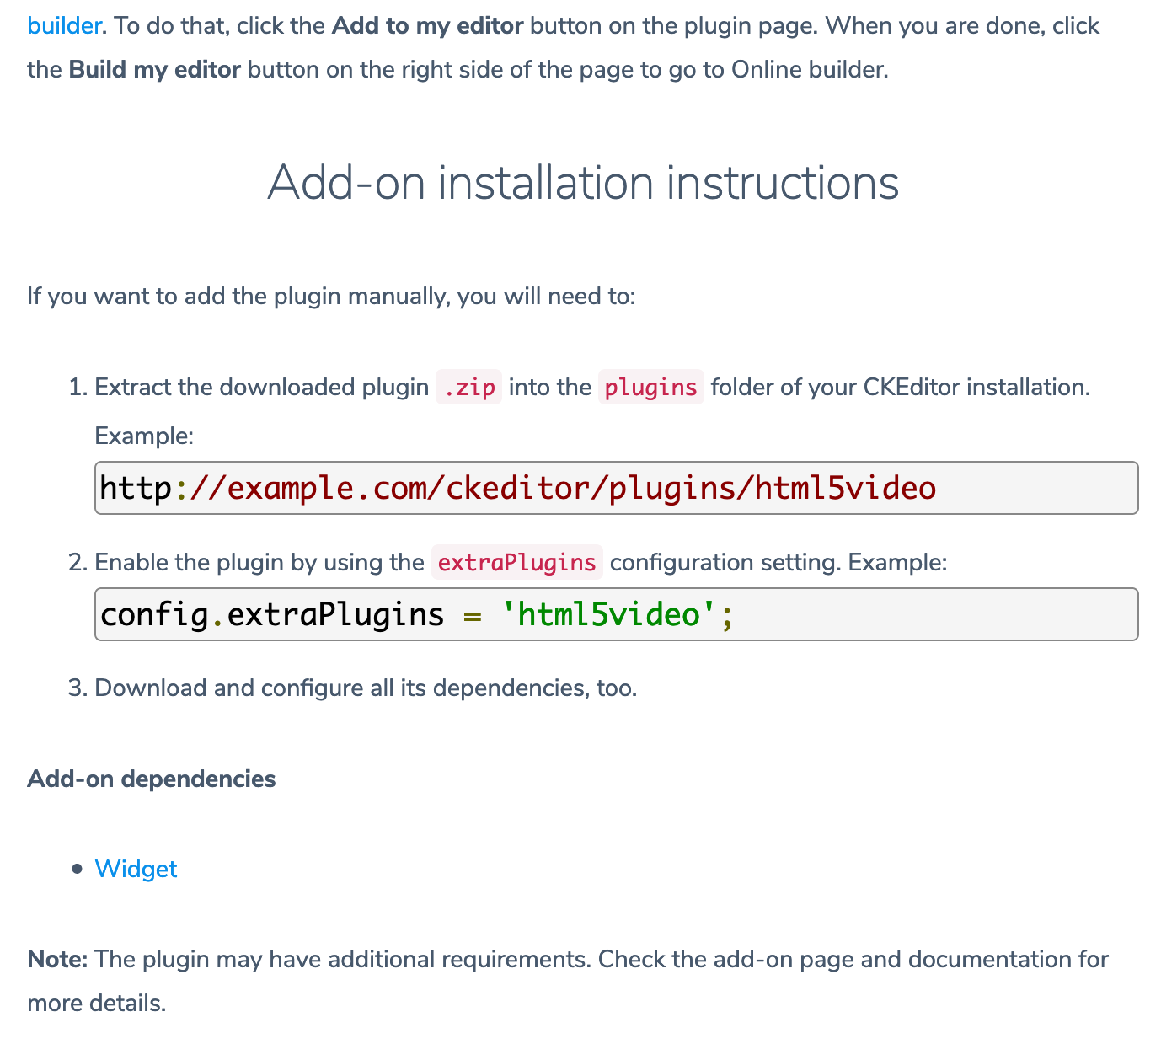
Task: Click the bold "Note:" label
Action: pyautogui.click(x=57, y=959)
